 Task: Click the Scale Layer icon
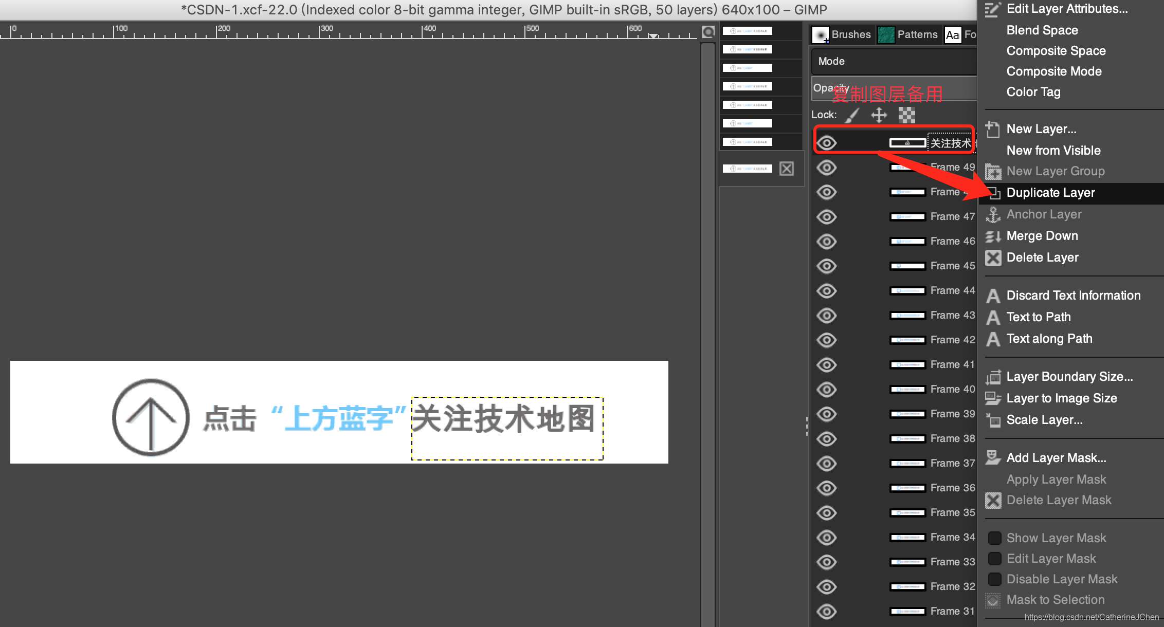993,420
